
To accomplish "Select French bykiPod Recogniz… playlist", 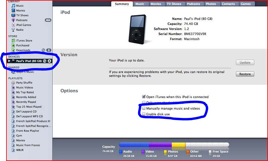I will (x=30, y=126).
